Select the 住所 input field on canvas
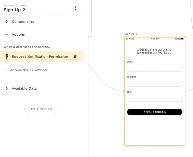This screenshot has height=157, width=193. 155,98
